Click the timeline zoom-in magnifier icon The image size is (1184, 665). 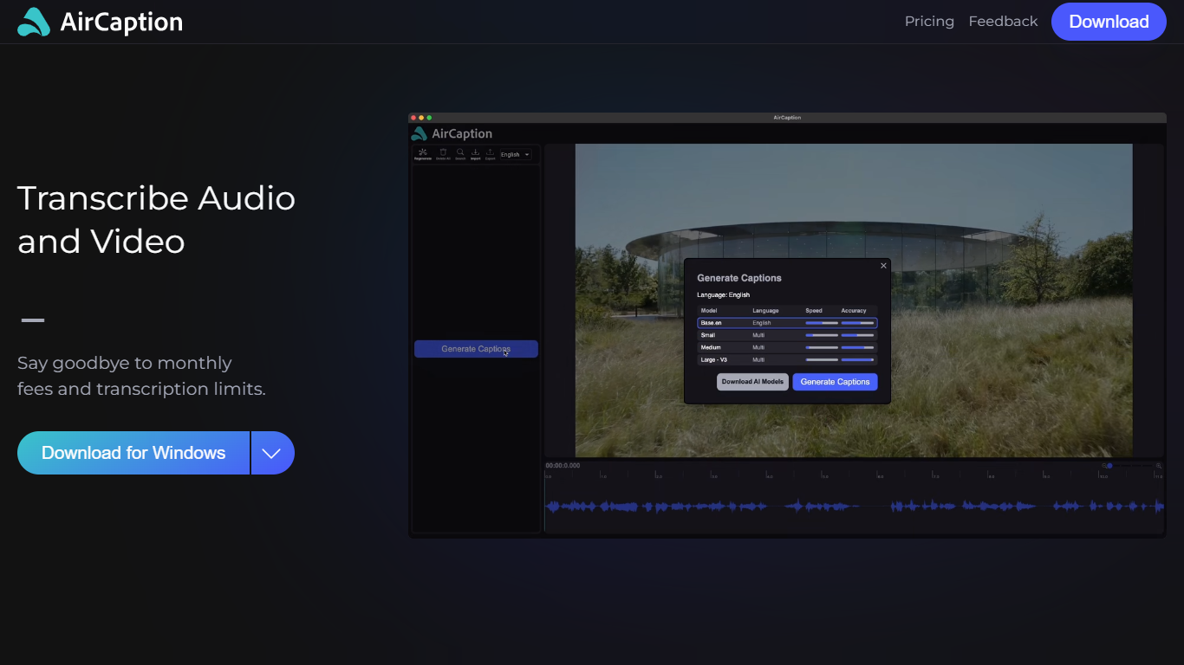[x=1159, y=466]
